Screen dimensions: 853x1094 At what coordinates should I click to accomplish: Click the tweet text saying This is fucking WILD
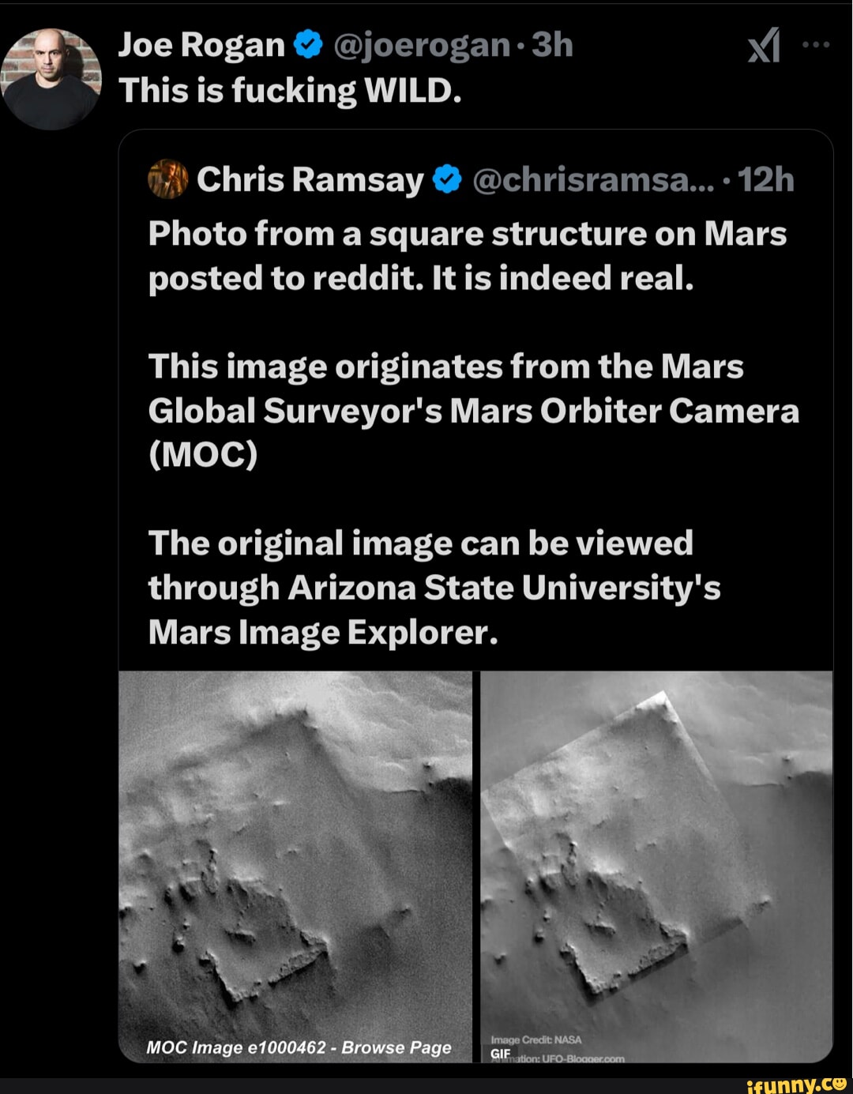pos(289,89)
